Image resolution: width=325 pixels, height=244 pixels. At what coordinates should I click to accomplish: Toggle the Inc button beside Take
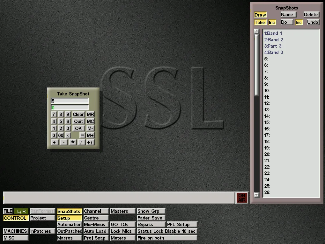pyautogui.click(x=272, y=23)
